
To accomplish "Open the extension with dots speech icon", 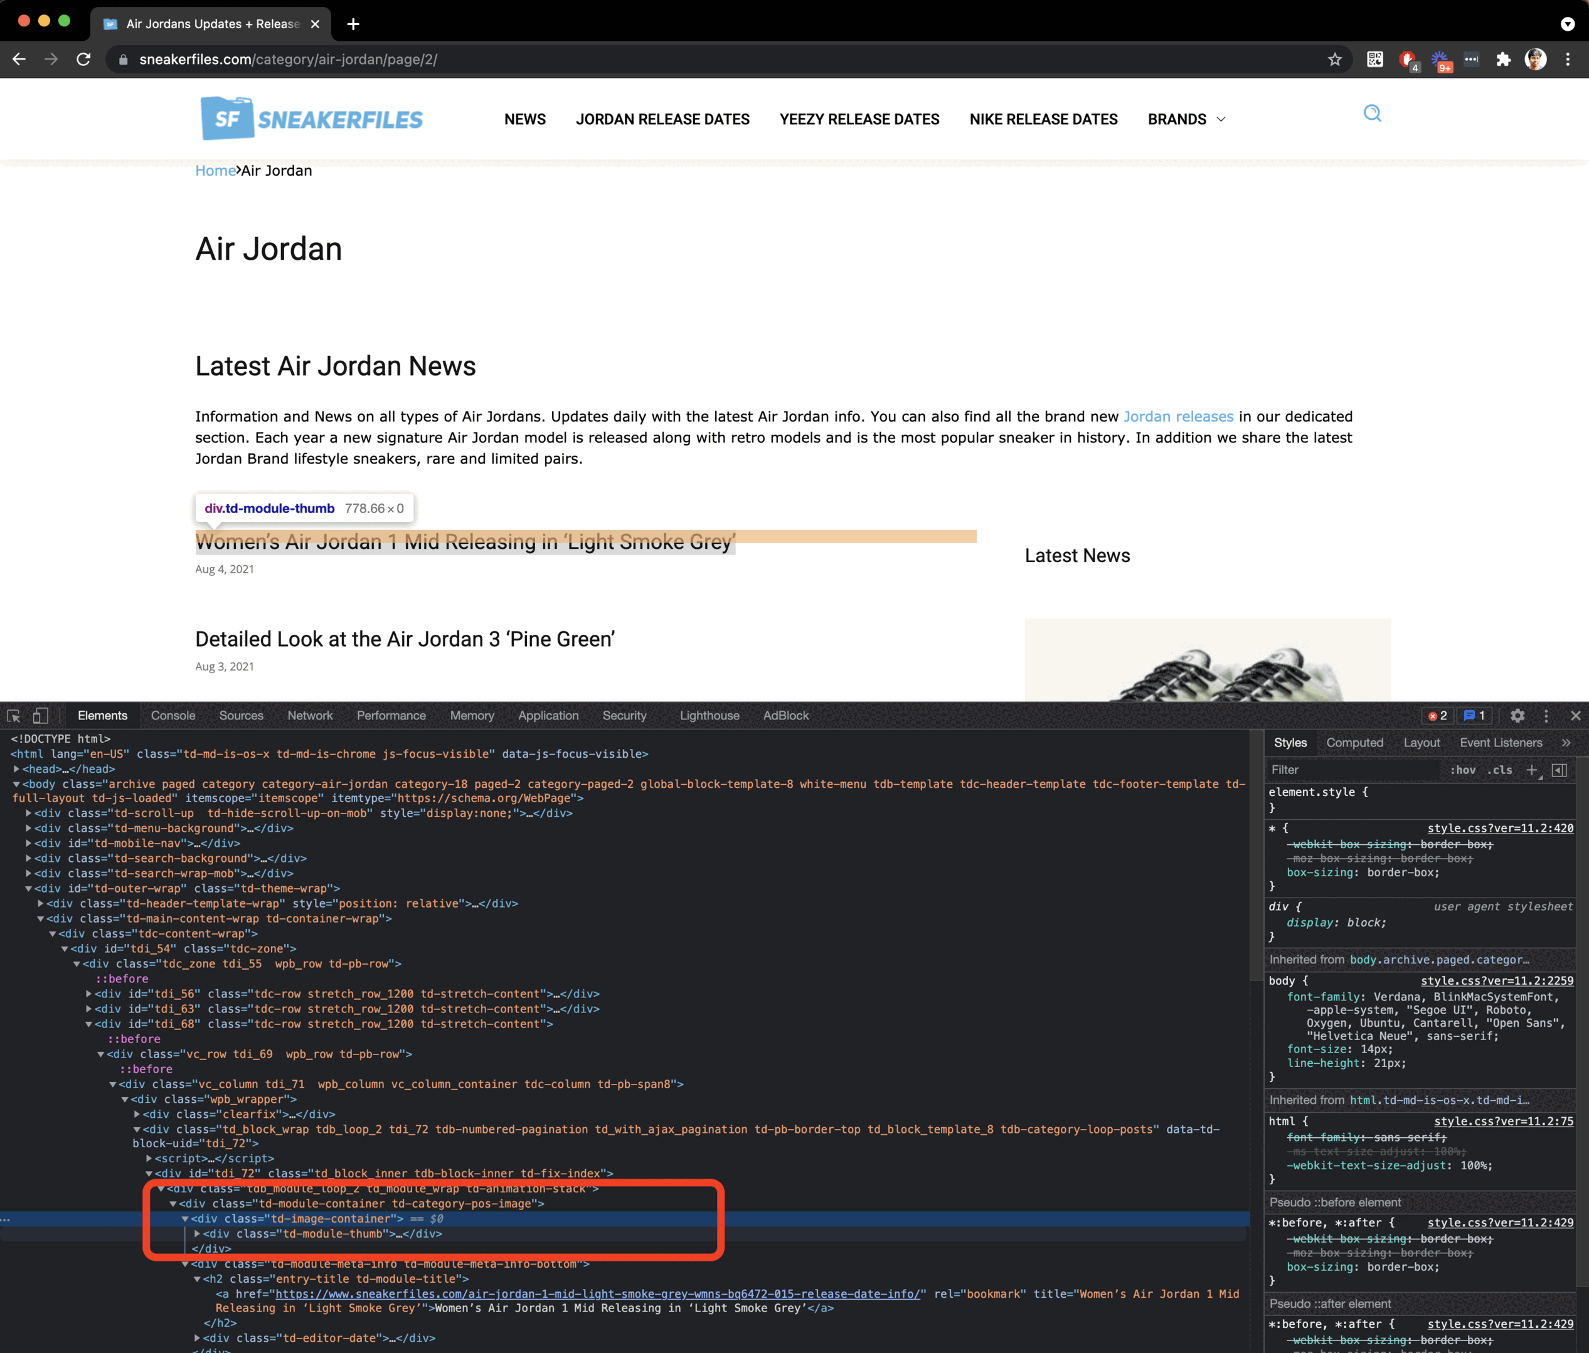I will (1471, 59).
